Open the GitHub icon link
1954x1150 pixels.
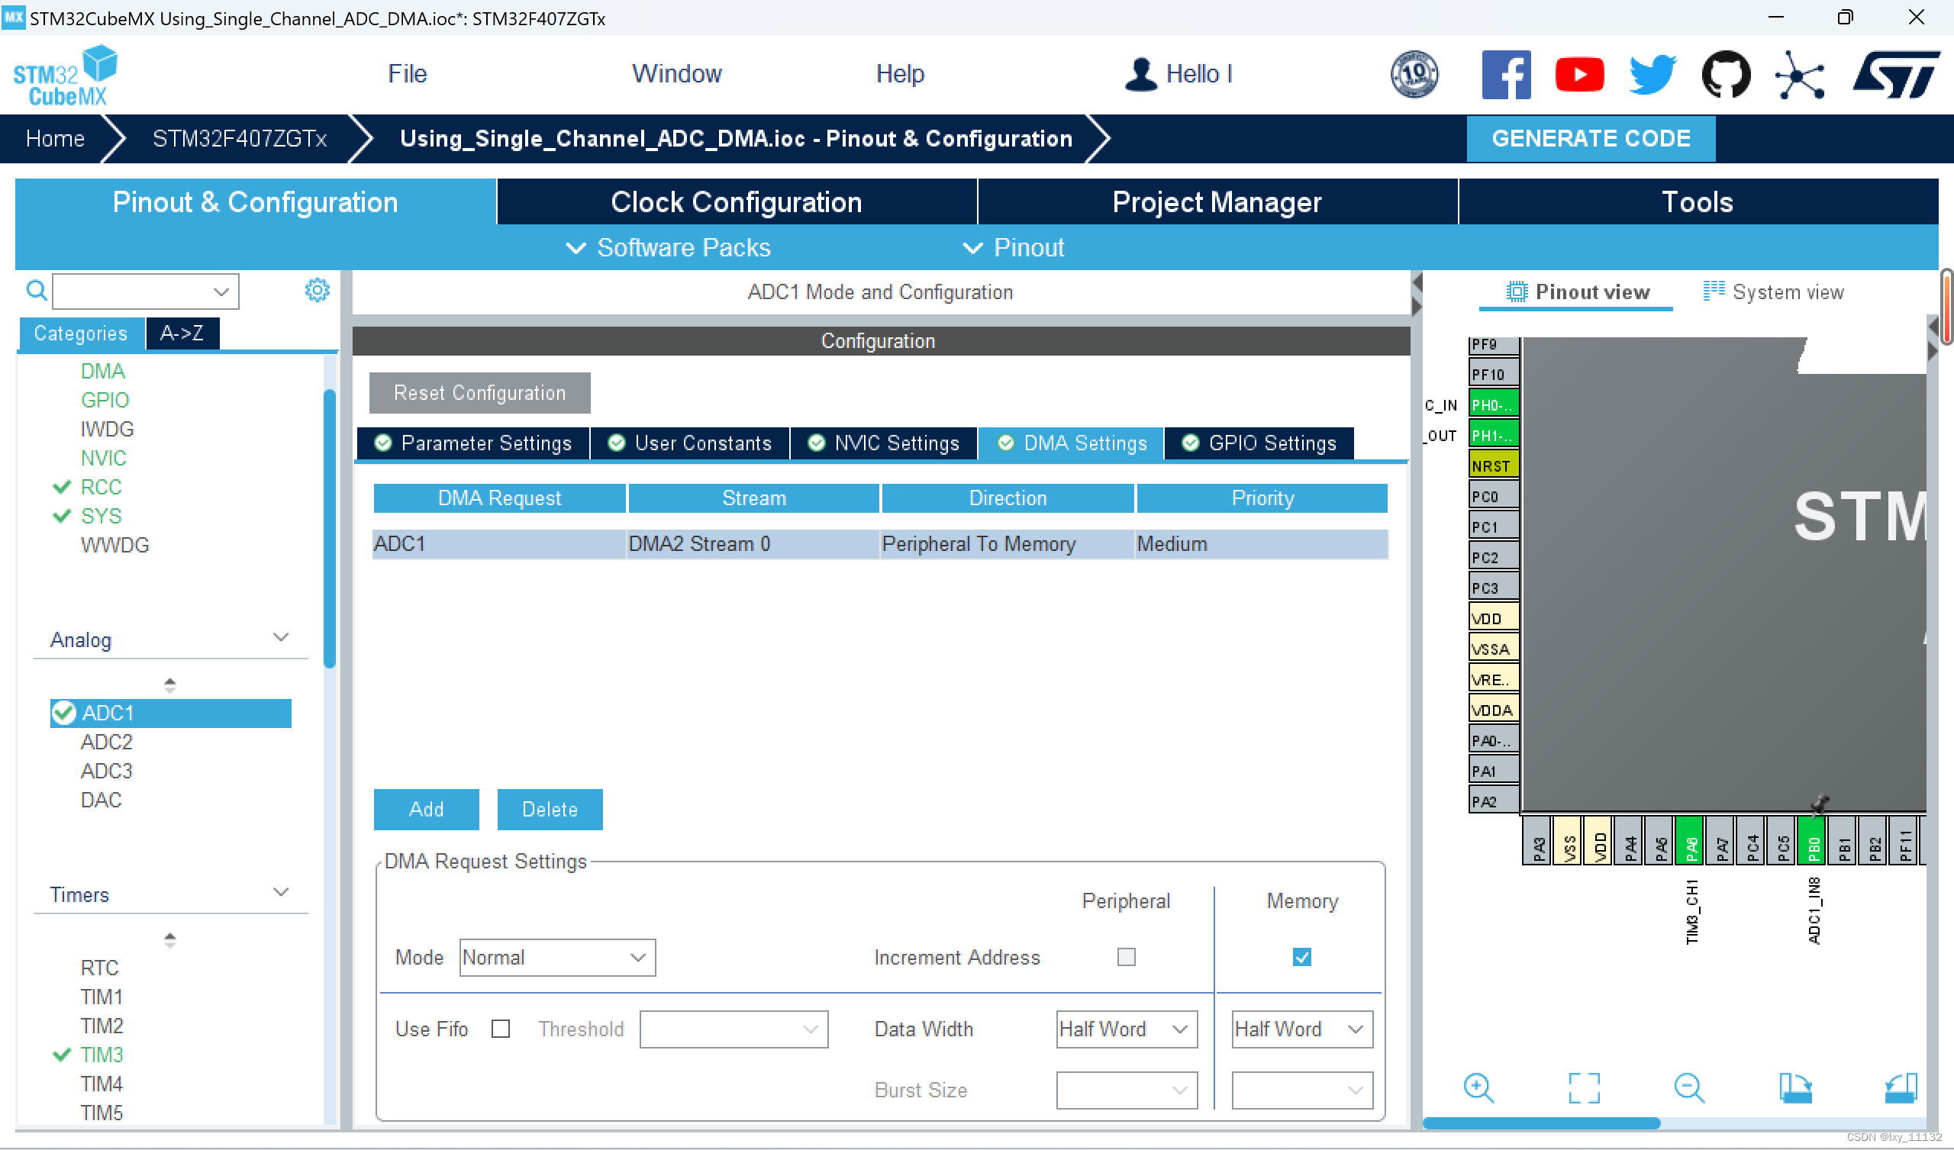tap(1725, 75)
